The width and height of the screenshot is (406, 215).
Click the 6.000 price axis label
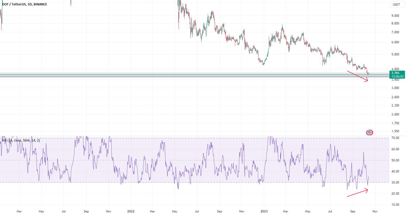(395, 42)
